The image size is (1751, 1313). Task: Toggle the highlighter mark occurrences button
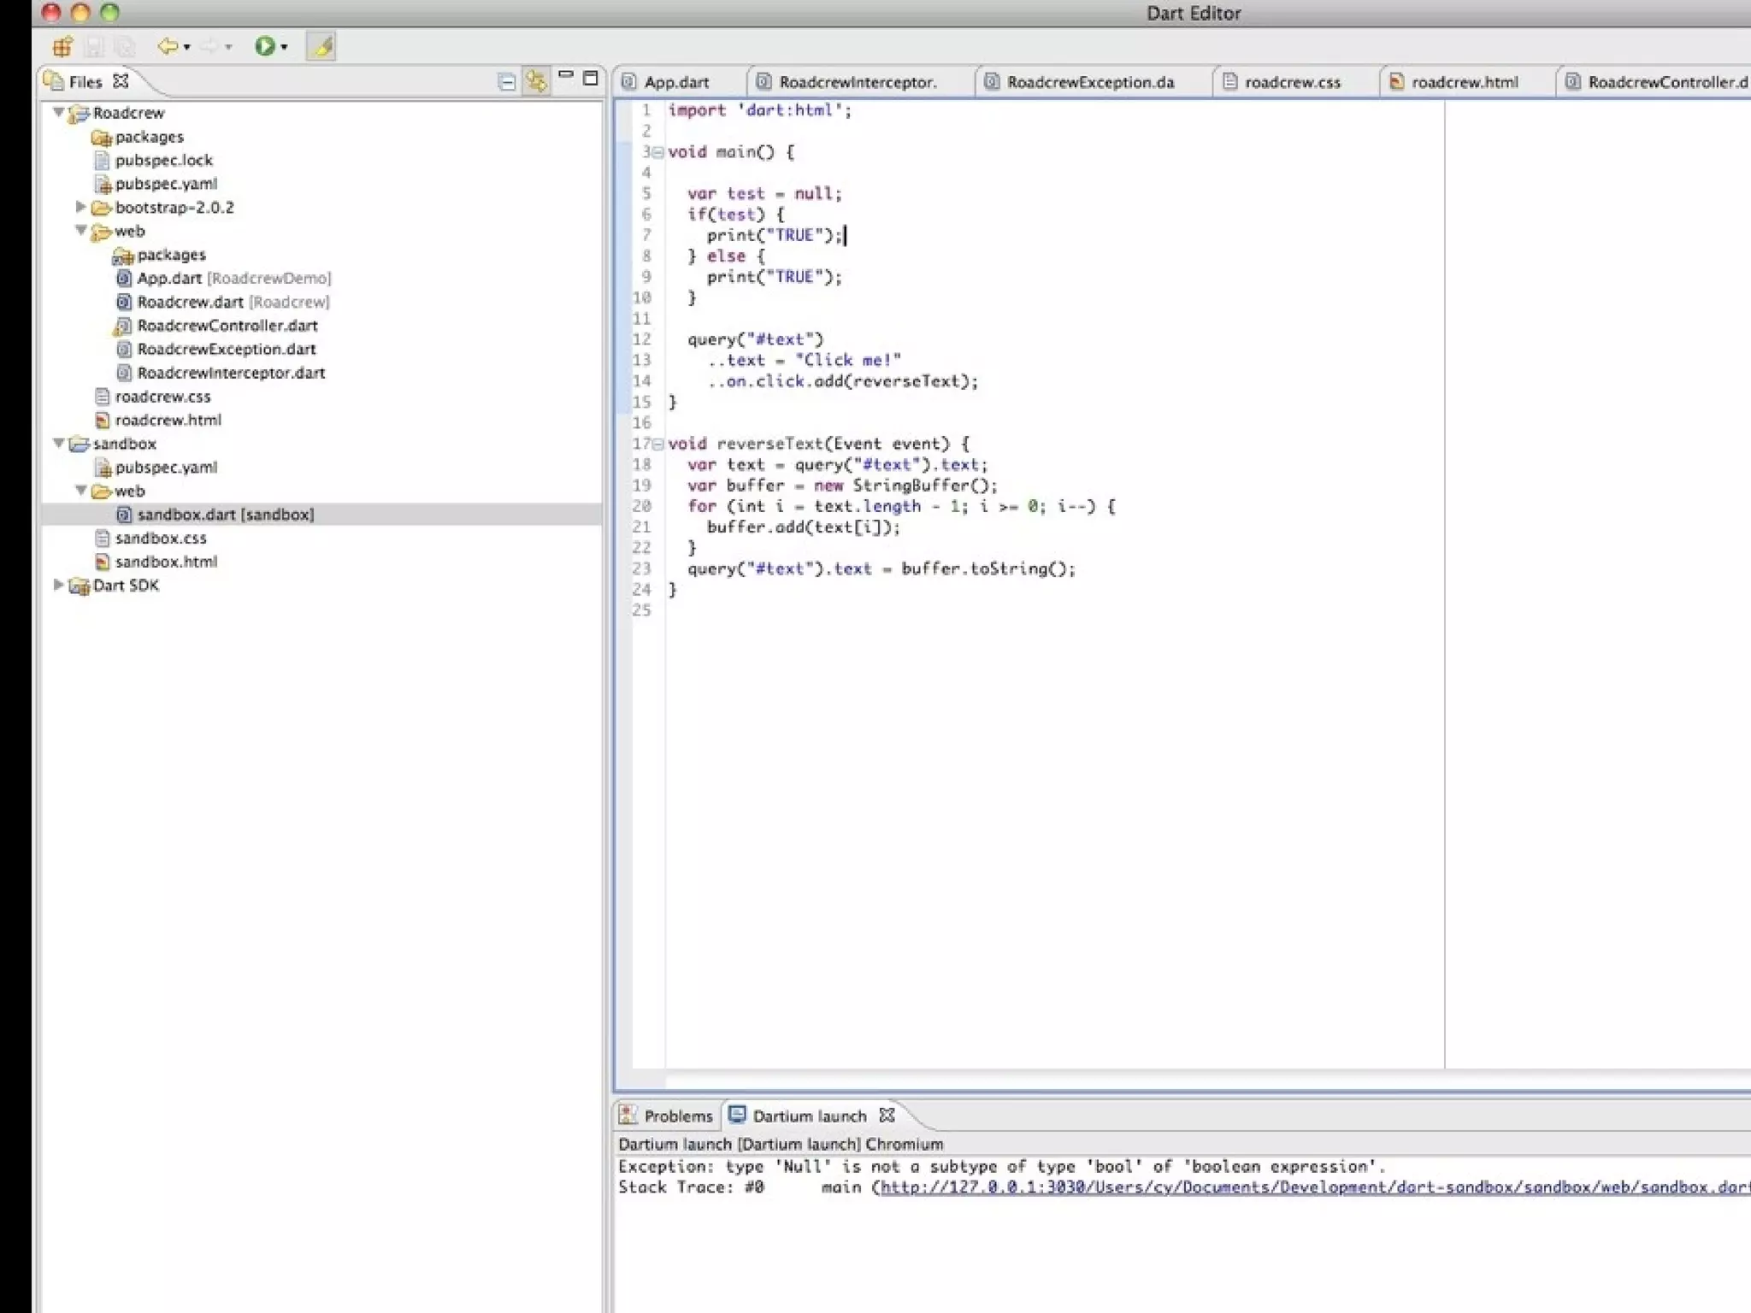(x=322, y=46)
